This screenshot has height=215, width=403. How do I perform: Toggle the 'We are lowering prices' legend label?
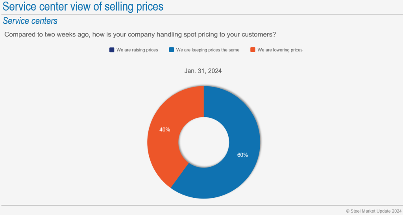click(x=280, y=50)
